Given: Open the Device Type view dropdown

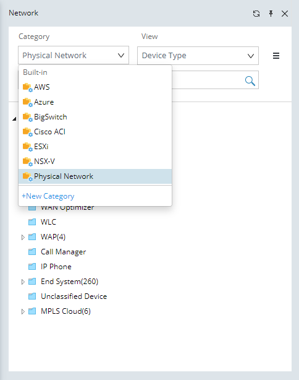Looking at the screenshot, I should pos(198,56).
